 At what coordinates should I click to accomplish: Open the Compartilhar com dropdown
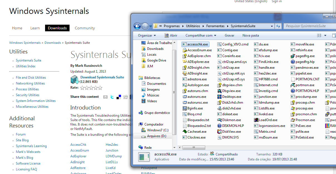(x=201, y=35)
